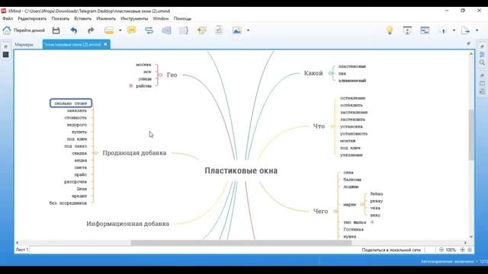Zoom in with the plus button
488x274 pixels.
(463, 250)
